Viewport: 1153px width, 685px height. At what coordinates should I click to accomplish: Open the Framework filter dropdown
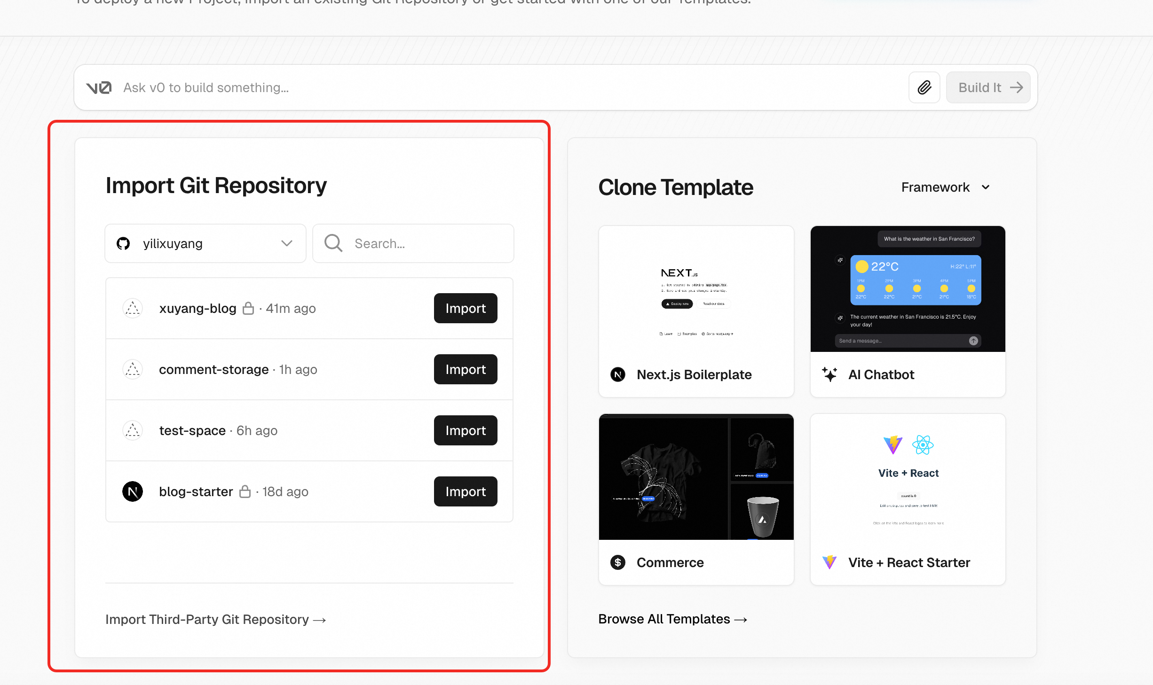(x=946, y=187)
